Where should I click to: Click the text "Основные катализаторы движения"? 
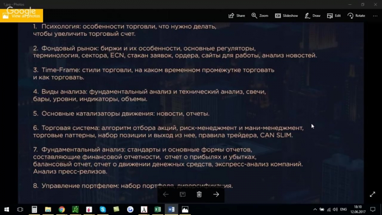98,113
